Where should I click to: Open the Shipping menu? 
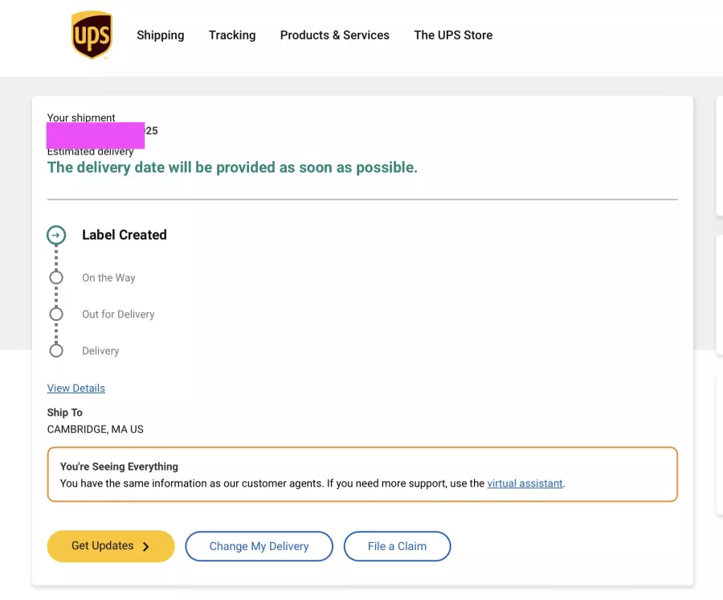coord(161,35)
